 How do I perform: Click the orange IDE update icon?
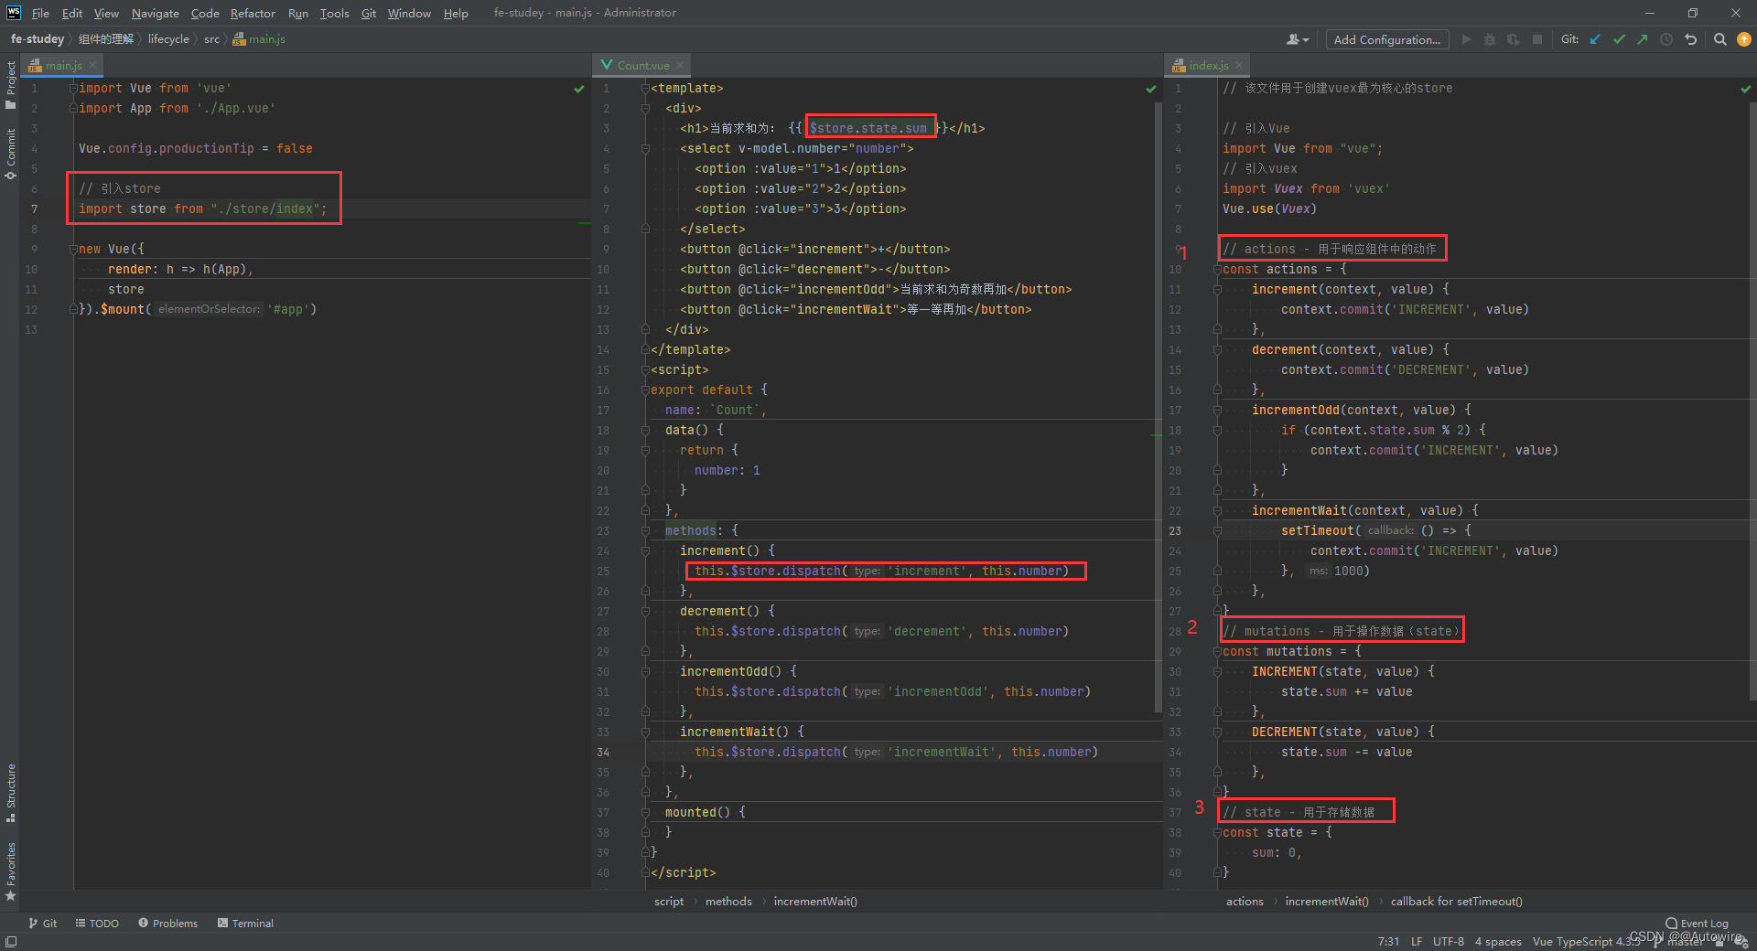click(1743, 39)
